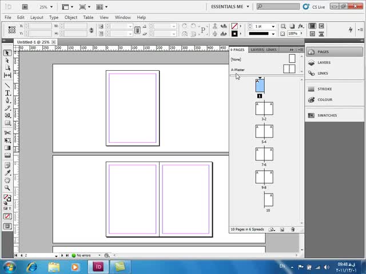Open the ESSENTIALS ME workspace switcher
The height and width of the screenshot is (274, 366).
tap(230, 7)
